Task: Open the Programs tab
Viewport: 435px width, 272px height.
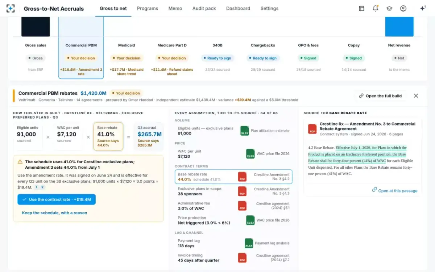Action: coord(148,8)
